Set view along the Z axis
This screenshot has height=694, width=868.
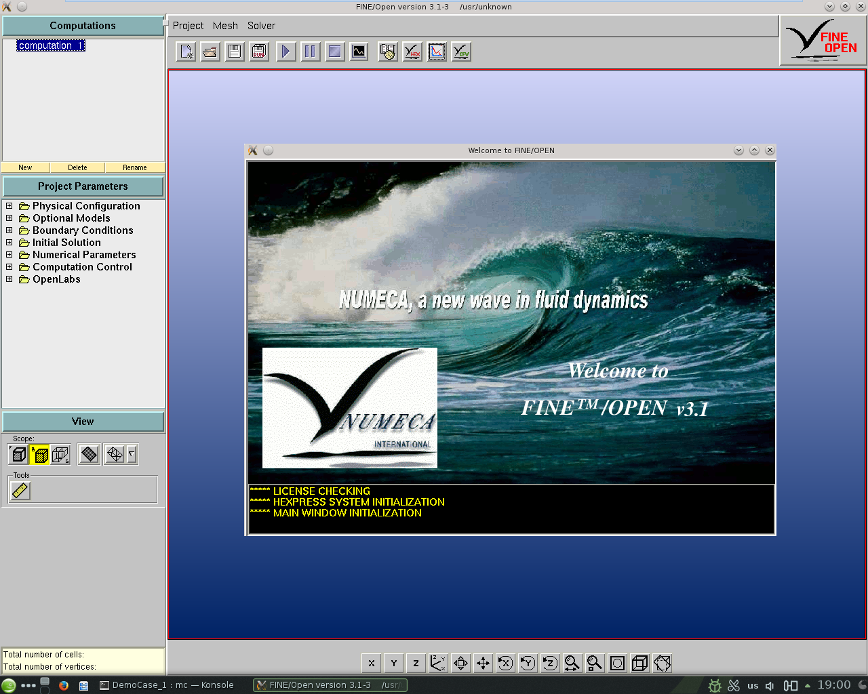(416, 663)
